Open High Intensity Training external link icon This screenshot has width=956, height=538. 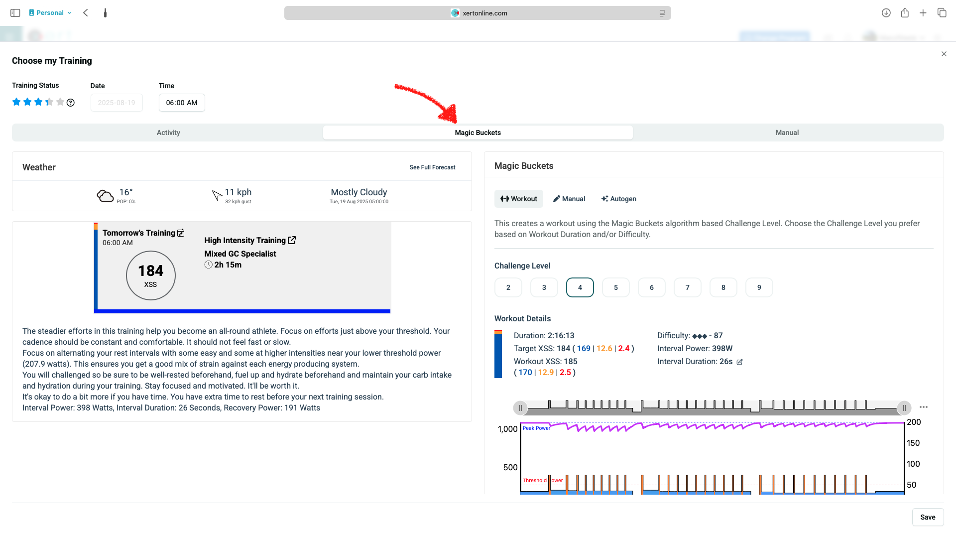[292, 240]
